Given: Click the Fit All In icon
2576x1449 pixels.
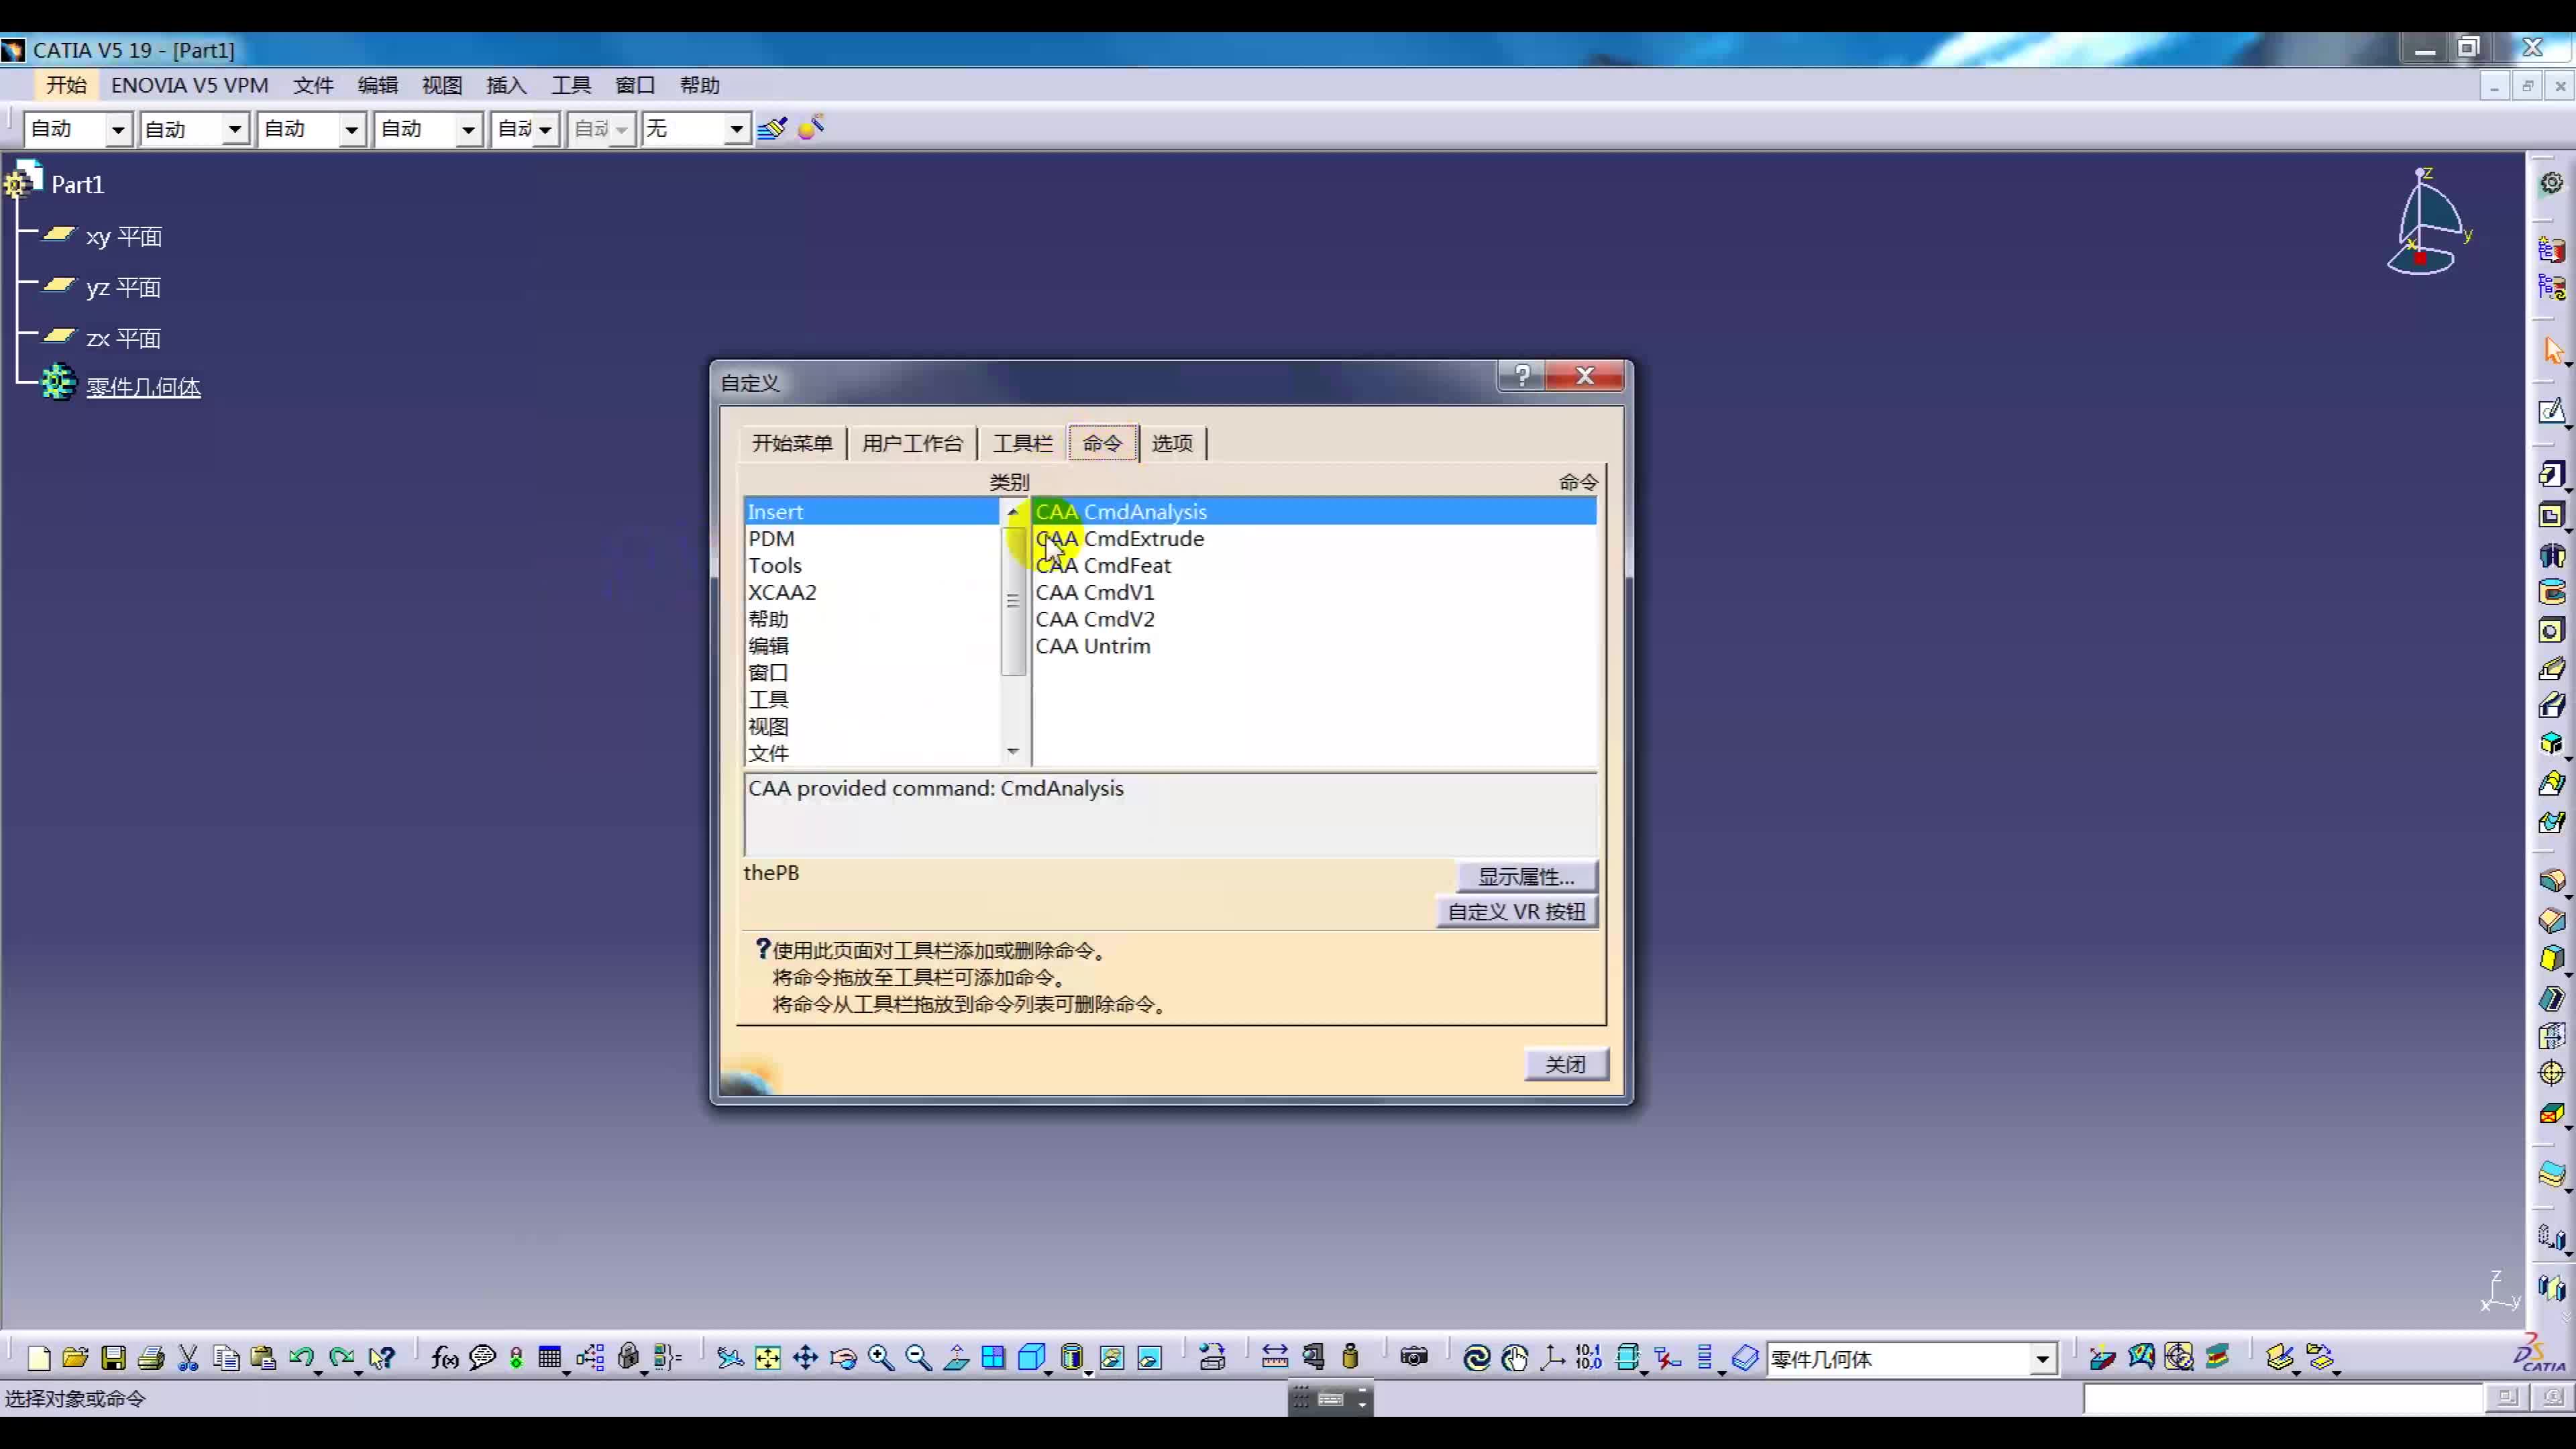Looking at the screenshot, I should point(767,1357).
